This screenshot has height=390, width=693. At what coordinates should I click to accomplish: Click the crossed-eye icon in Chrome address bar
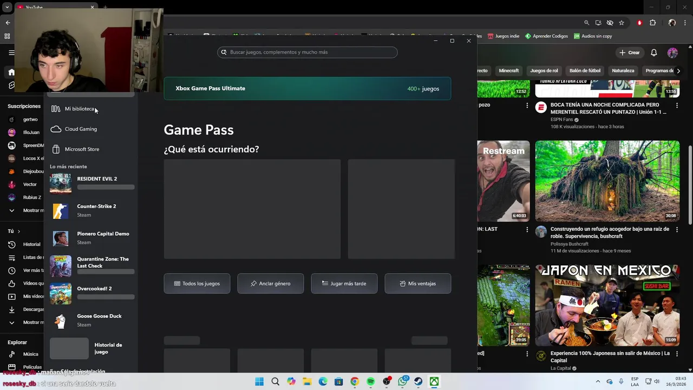(610, 23)
